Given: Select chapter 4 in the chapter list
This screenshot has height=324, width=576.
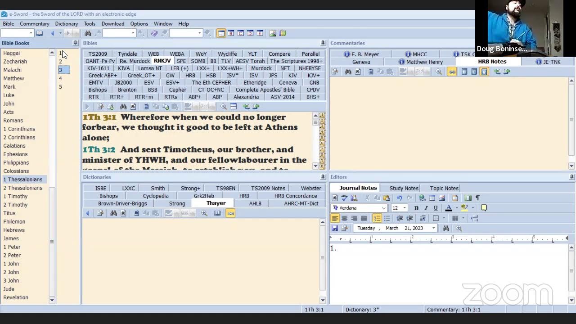Looking at the screenshot, I should (x=60, y=78).
